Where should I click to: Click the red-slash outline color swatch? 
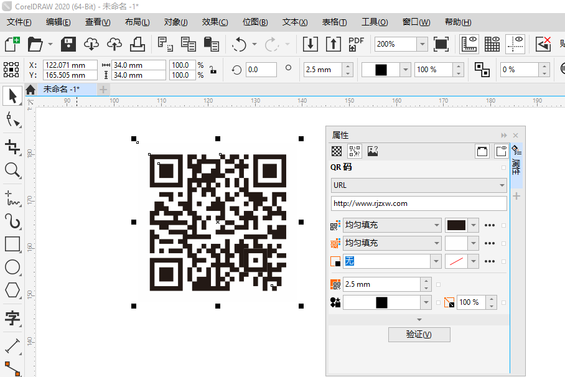(x=456, y=261)
